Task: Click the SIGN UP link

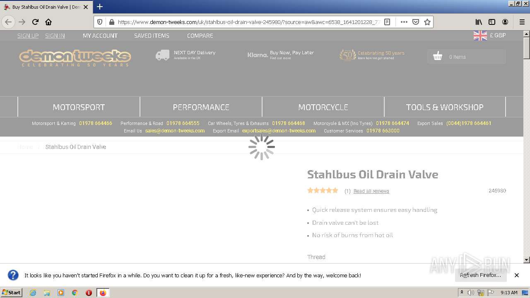Action: click(28, 36)
